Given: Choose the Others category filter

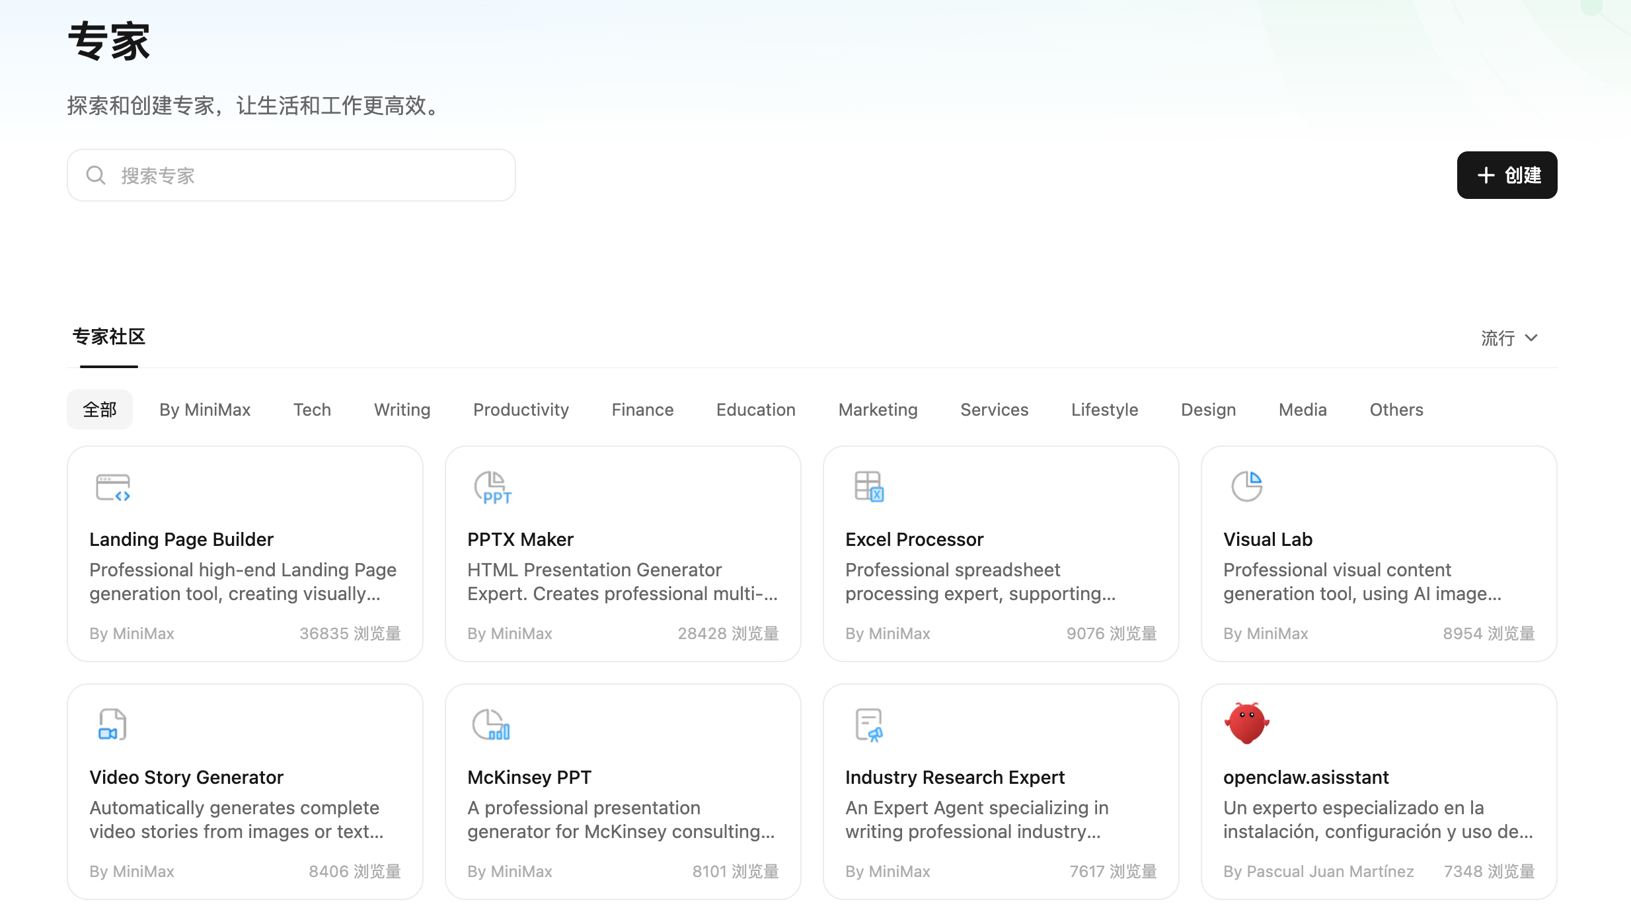Looking at the screenshot, I should click(1396, 410).
